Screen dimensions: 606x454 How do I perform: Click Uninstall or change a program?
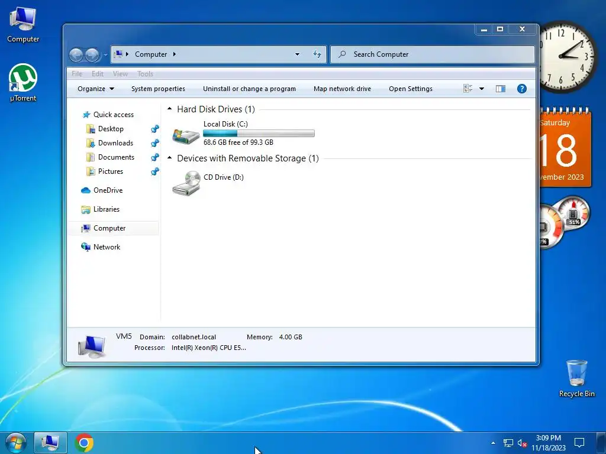coord(249,89)
